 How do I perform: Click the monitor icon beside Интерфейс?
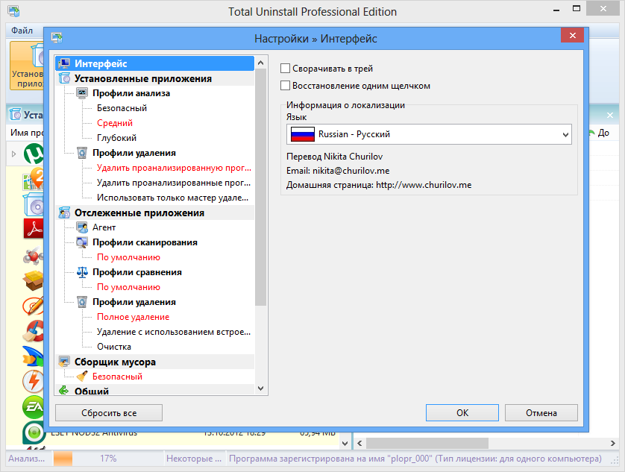coord(64,63)
